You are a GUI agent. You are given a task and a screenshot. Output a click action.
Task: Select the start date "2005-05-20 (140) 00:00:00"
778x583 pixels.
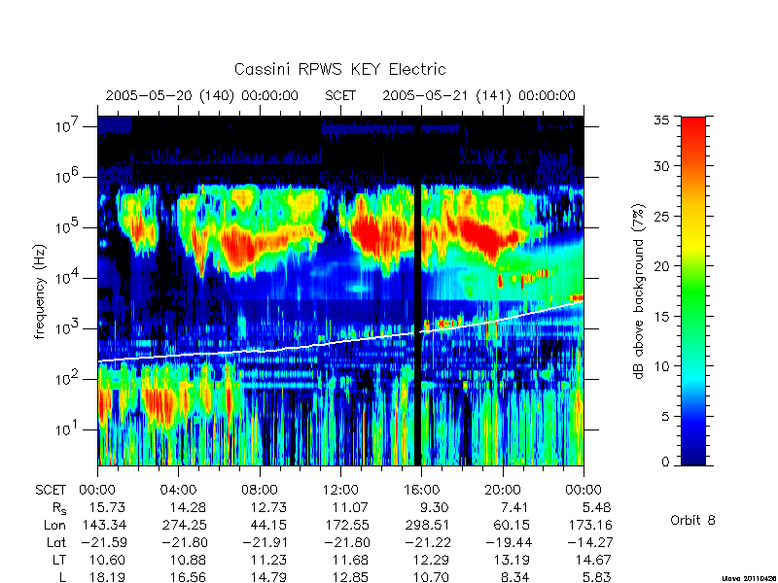coord(202,95)
